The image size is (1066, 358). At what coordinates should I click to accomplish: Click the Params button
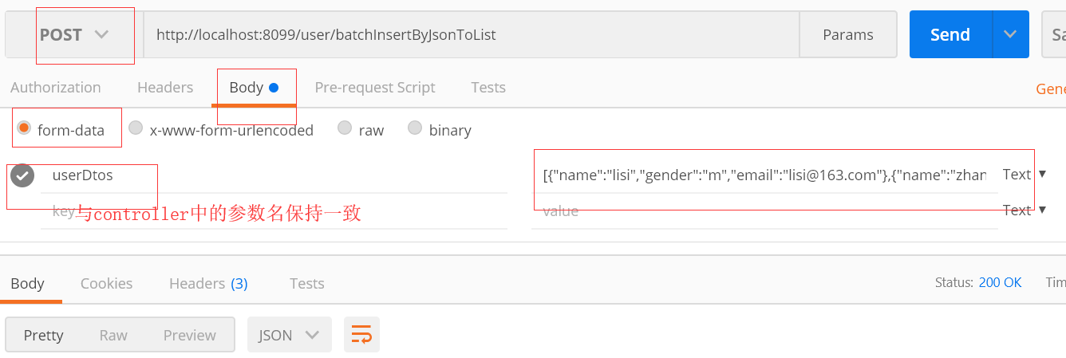pyautogui.click(x=847, y=34)
